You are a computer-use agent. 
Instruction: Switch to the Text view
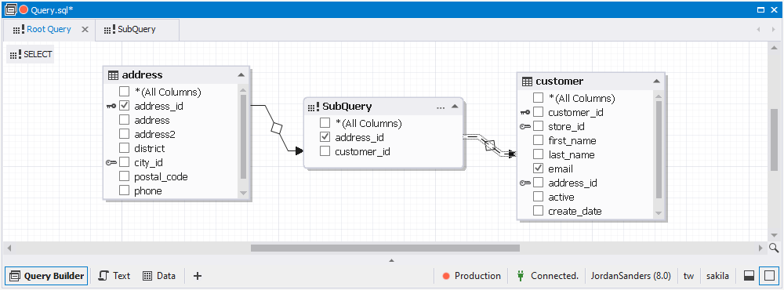(x=114, y=276)
